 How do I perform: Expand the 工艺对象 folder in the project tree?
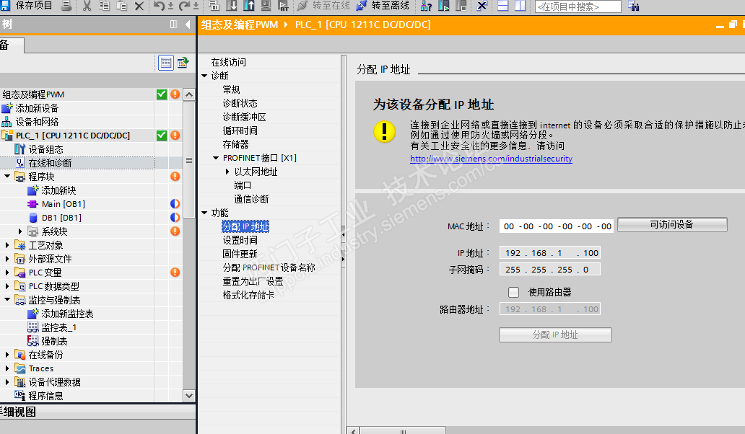pos(7,245)
